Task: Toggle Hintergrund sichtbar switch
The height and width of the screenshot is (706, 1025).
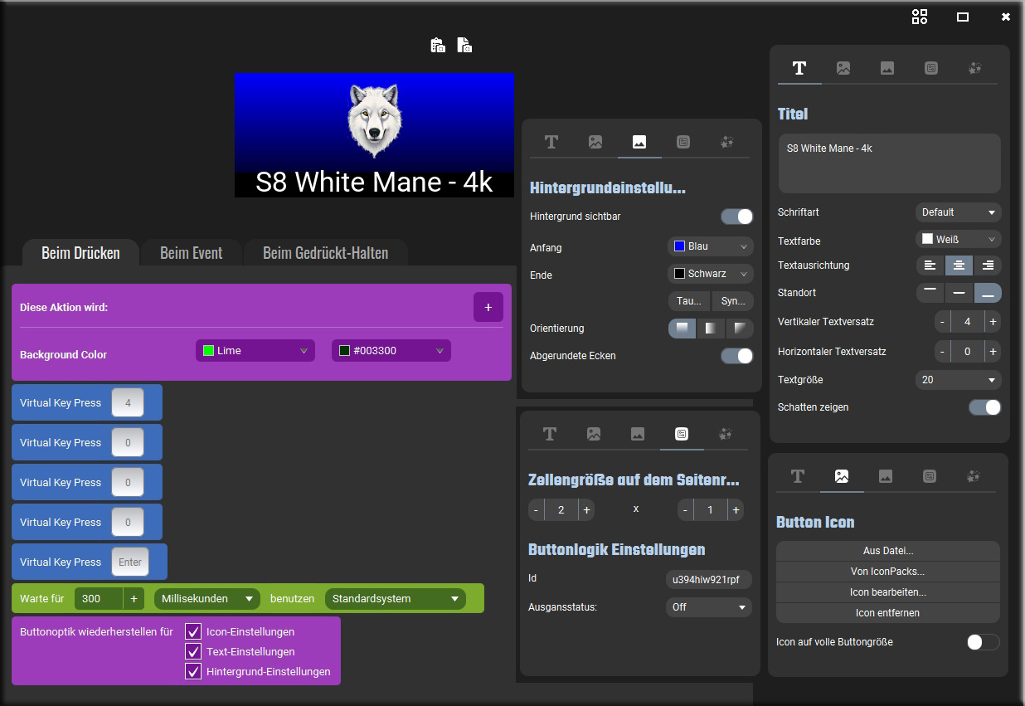Action: [x=736, y=217]
